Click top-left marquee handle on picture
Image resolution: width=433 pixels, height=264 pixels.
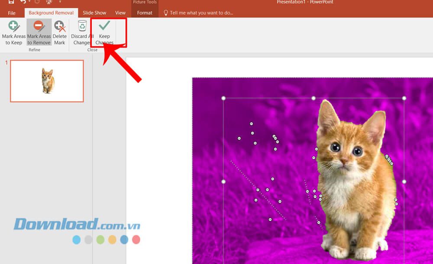point(223,98)
